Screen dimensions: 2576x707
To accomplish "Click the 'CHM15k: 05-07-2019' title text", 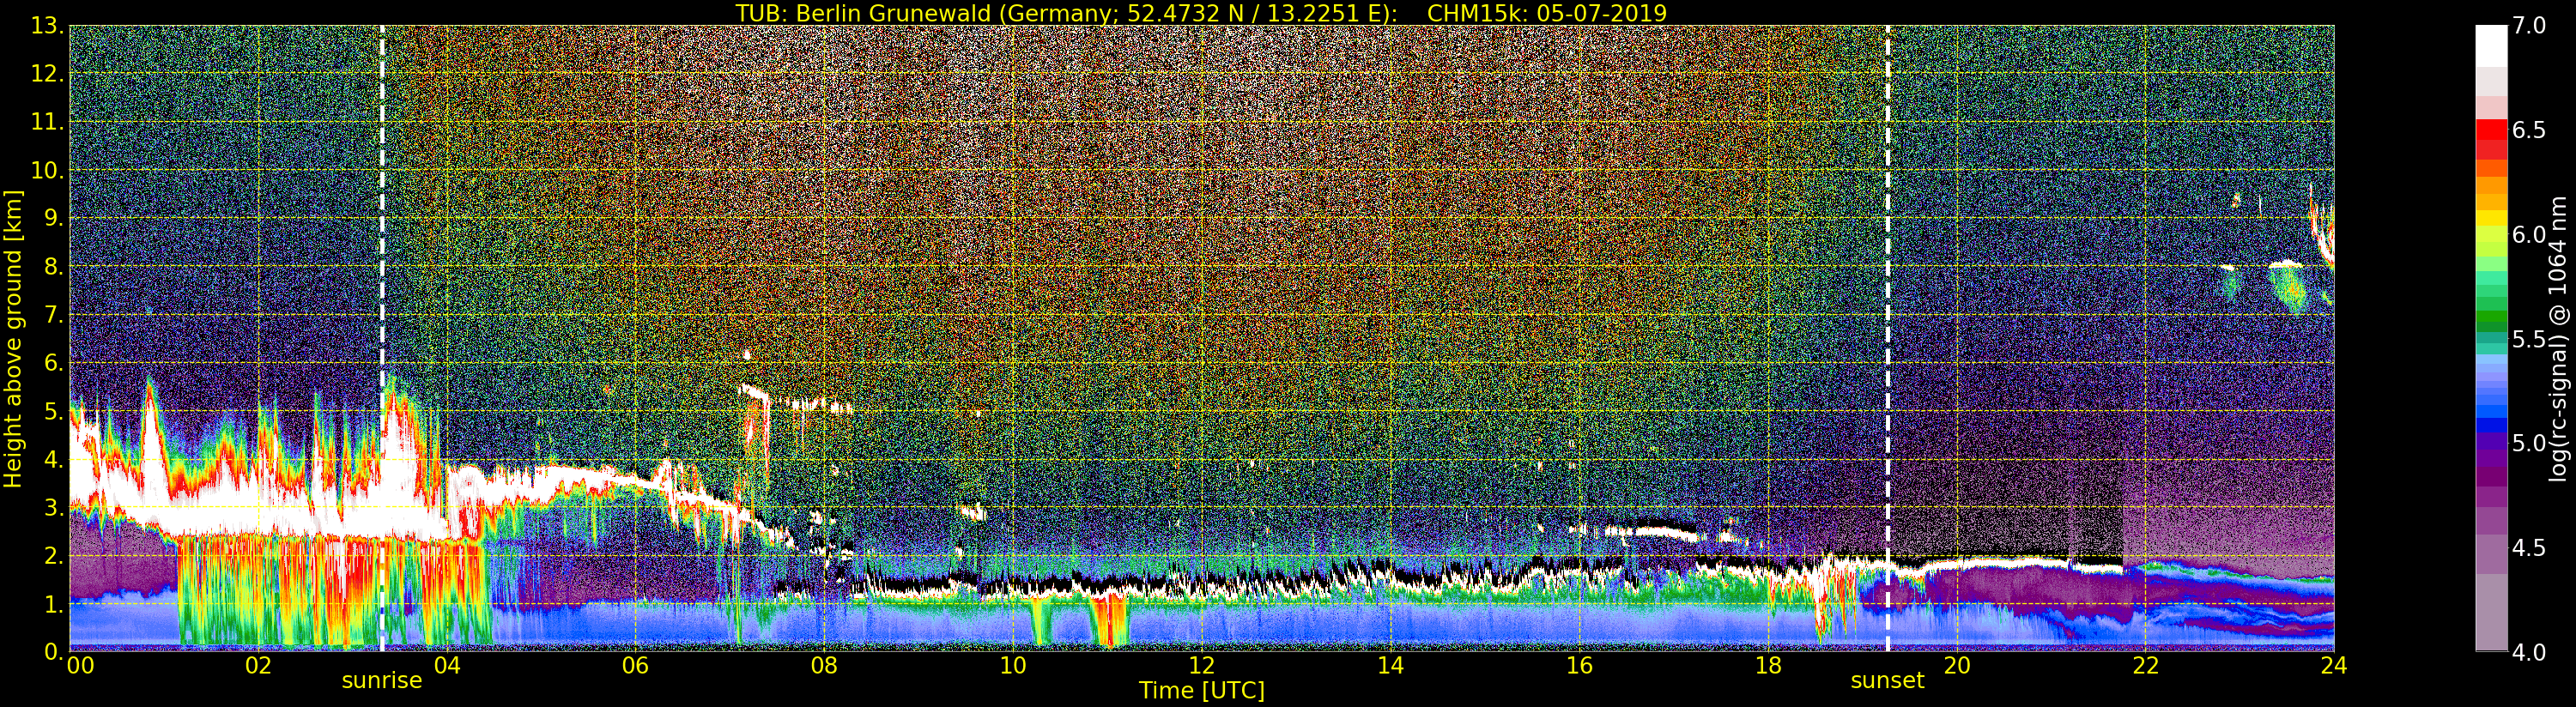I will [x=1547, y=13].
